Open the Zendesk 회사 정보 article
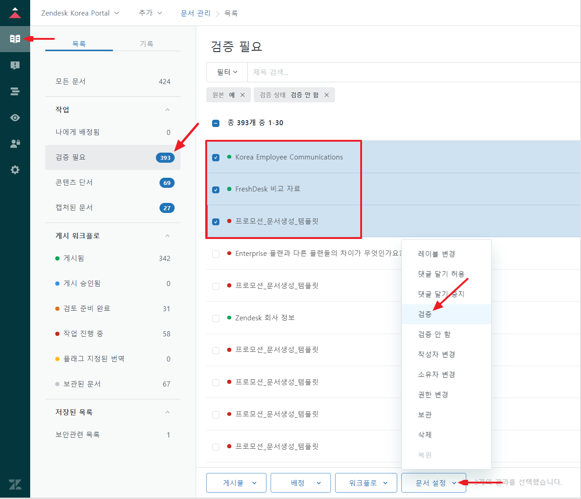Screen dimensions: 581x499 [265, 318]
